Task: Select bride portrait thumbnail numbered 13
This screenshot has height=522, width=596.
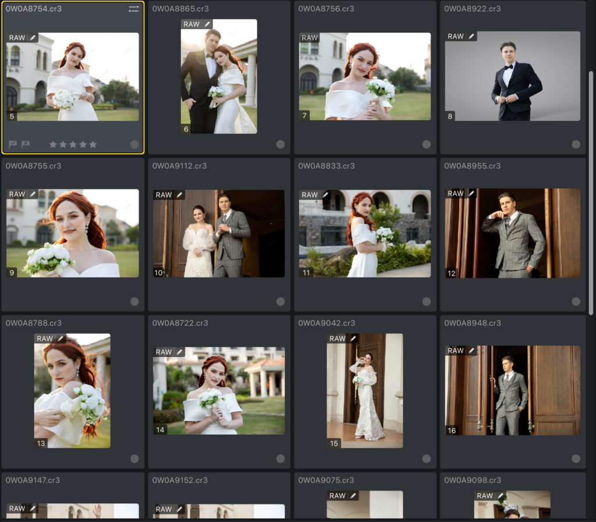Action: coord(72,391)
